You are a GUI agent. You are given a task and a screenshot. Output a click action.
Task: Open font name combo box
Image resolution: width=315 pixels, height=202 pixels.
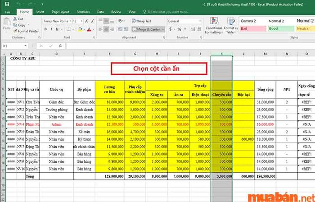click(57, 21)
